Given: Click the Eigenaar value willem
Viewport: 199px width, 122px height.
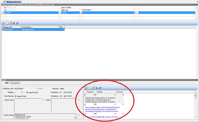Looking at the screenshot, I should pos(62,89).
